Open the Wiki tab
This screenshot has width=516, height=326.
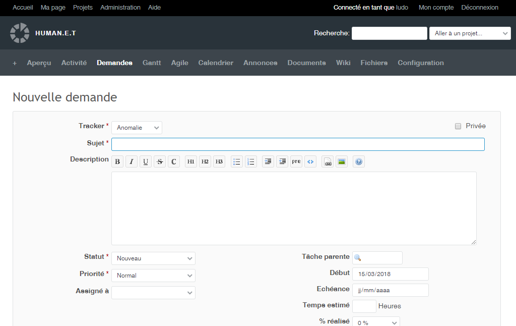coord(343,63)
